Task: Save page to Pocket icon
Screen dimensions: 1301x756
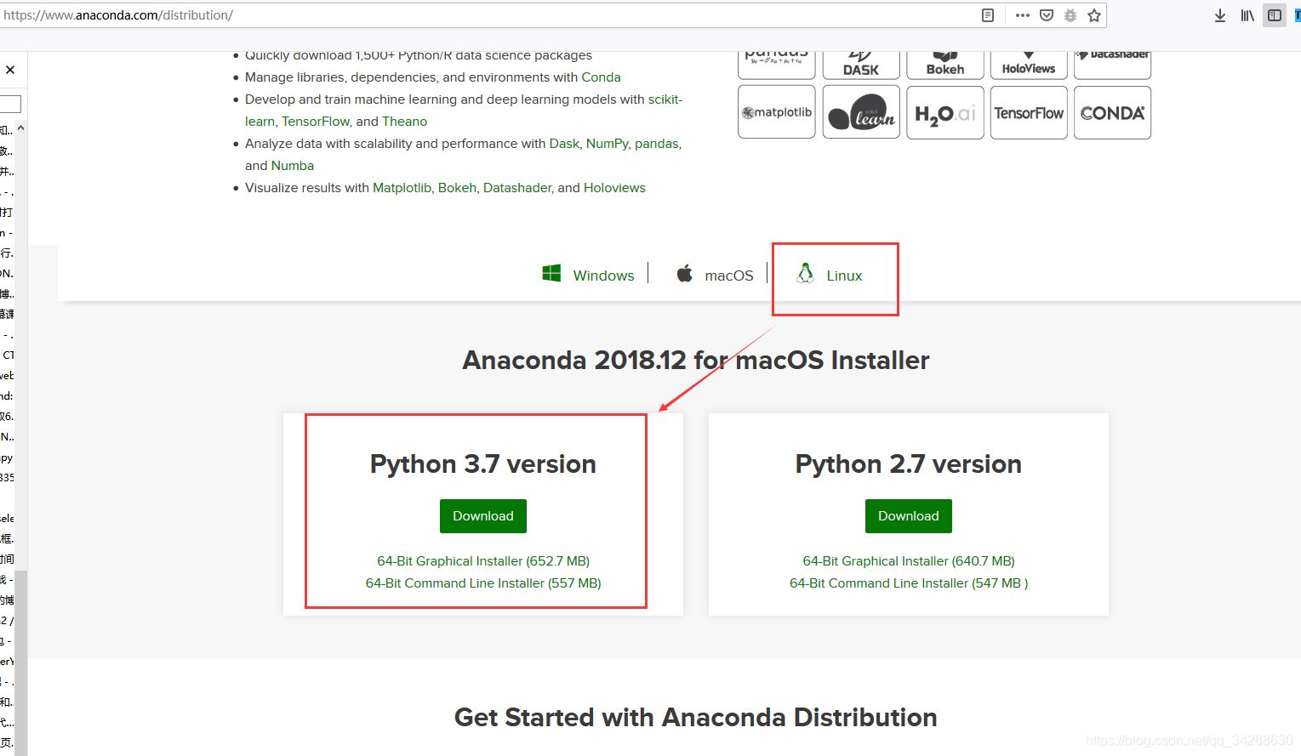Action: 1047,15
